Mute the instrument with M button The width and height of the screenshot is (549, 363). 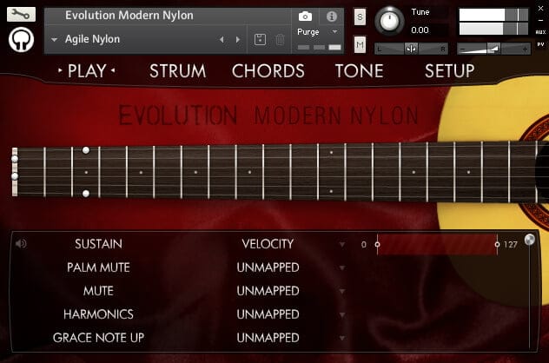(360, 45)
